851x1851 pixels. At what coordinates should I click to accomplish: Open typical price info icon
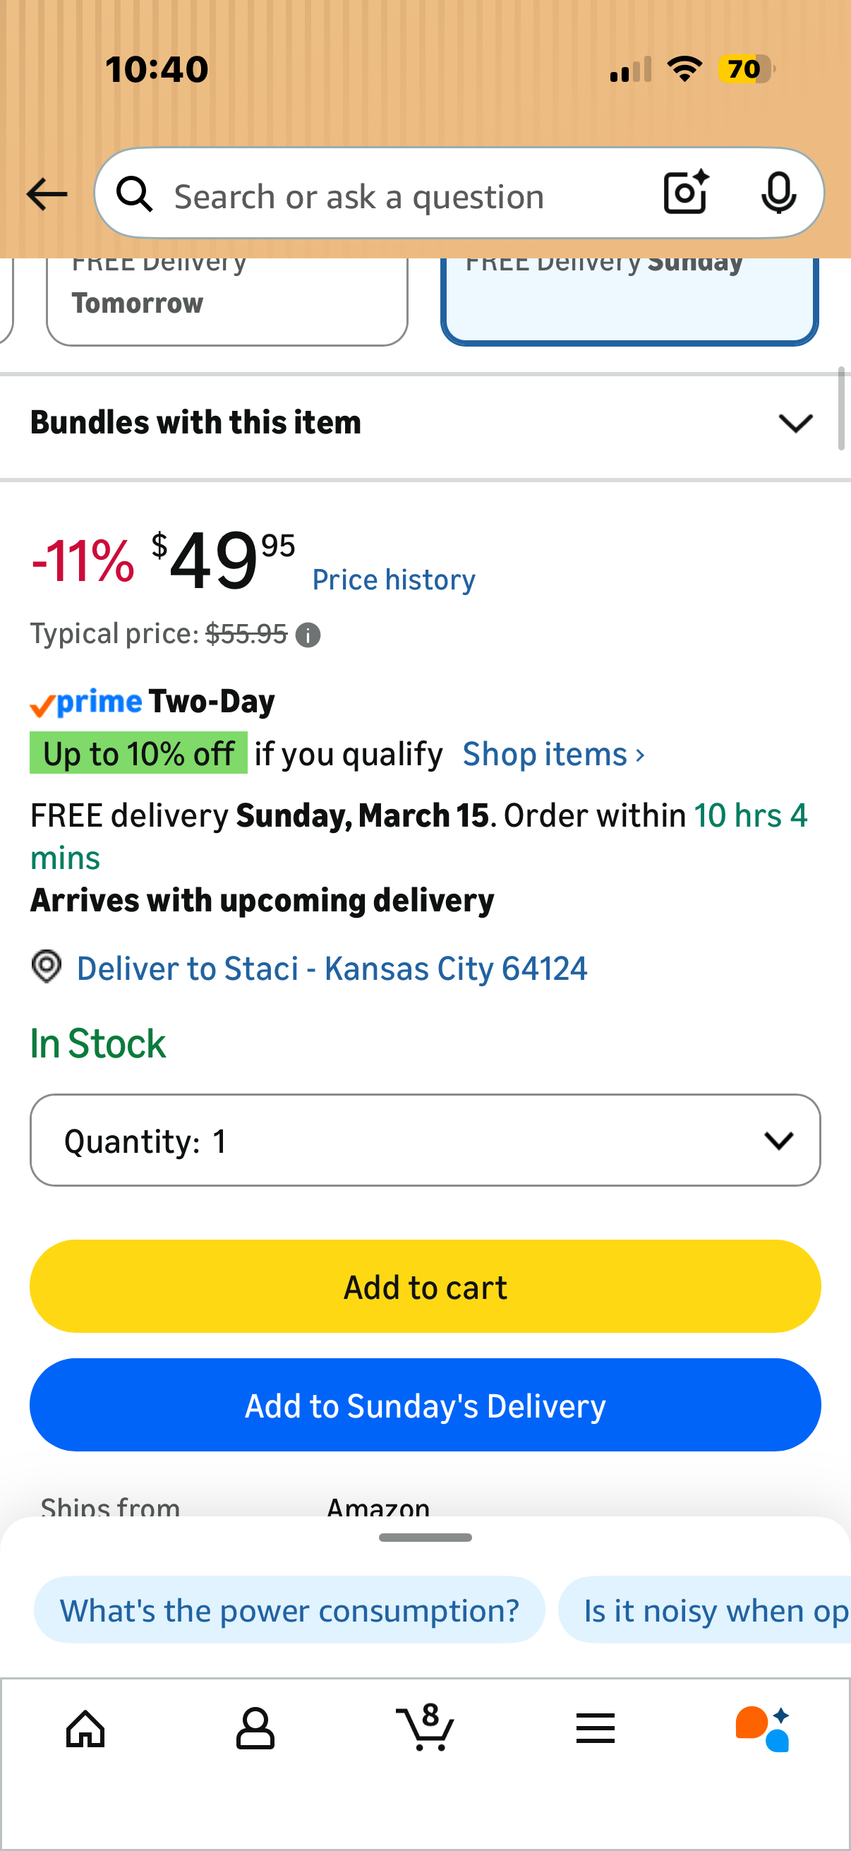coord(308,635)
